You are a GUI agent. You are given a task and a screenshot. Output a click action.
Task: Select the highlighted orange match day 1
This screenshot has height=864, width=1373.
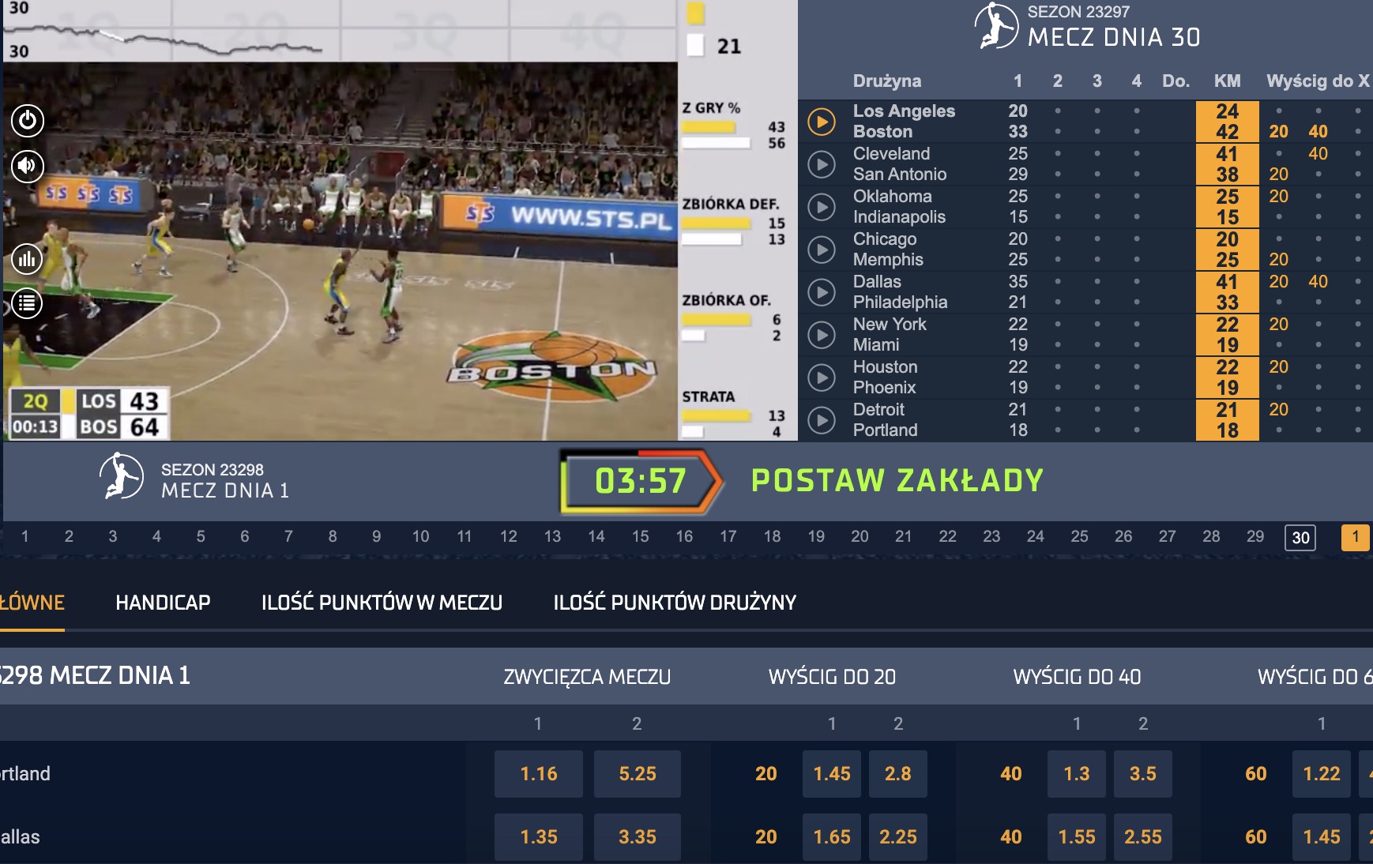(x=1356, y=537)
